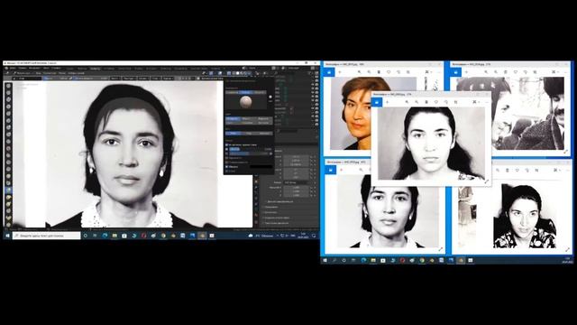This screenshot has height=325, width=577.
Task: Open the rotation mode dropdown in Blender properties
Action: tap(298, 182)
